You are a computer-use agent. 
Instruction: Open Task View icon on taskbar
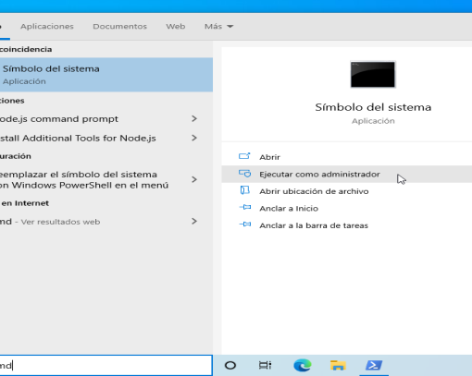coord(265,366)
